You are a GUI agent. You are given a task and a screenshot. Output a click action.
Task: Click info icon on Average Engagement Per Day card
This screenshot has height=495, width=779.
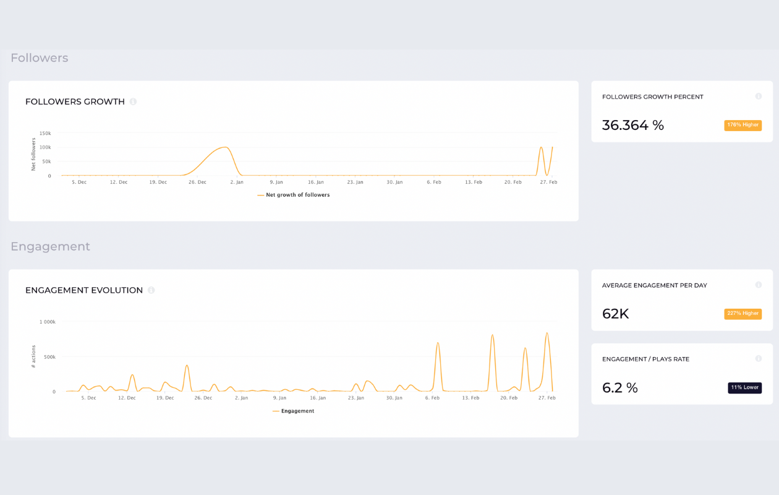click(759, 285)
